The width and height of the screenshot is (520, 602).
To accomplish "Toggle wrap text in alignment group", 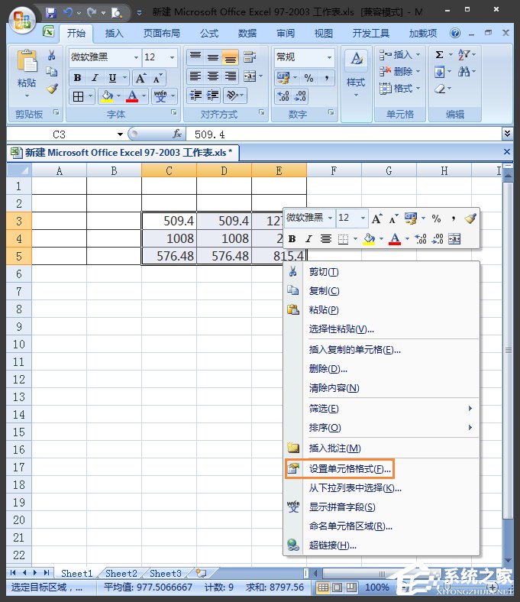I will coord(250,57).
